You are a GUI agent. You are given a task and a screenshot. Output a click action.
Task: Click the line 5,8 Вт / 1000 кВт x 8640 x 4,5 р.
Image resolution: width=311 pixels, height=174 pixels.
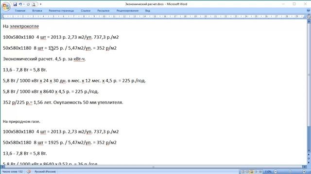(51, 91)
